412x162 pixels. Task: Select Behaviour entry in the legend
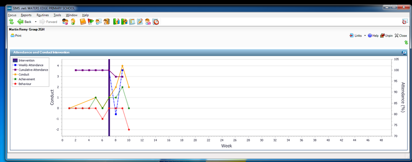pyautogui.click(x=22, y=84)
